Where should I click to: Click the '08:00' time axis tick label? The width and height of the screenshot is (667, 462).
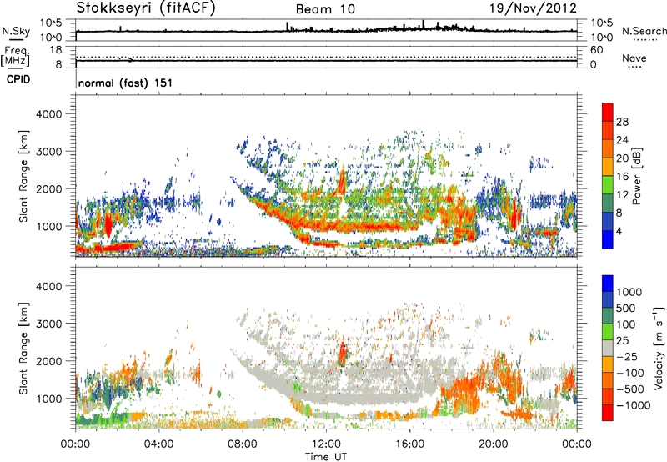pyautogui.click(x=243, y=444)
